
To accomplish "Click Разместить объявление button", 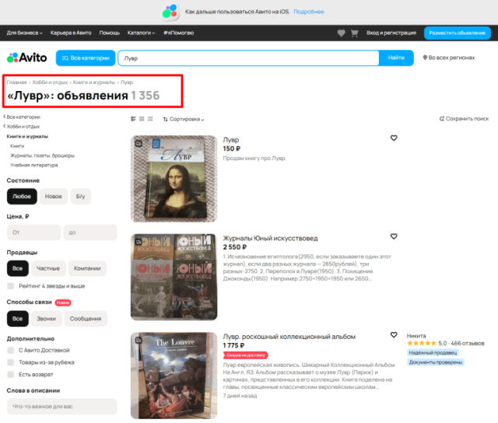I will (x=458, y=33).
